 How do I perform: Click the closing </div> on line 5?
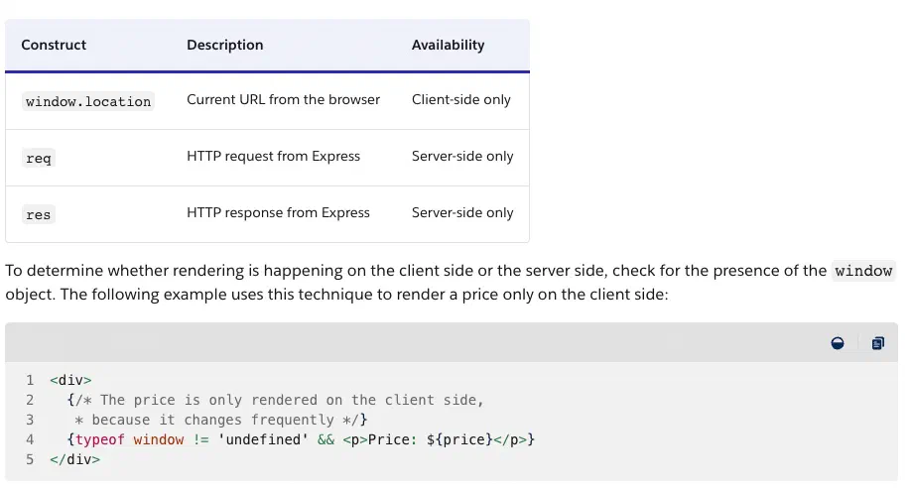pyautogui.click(x=74, y=459)
